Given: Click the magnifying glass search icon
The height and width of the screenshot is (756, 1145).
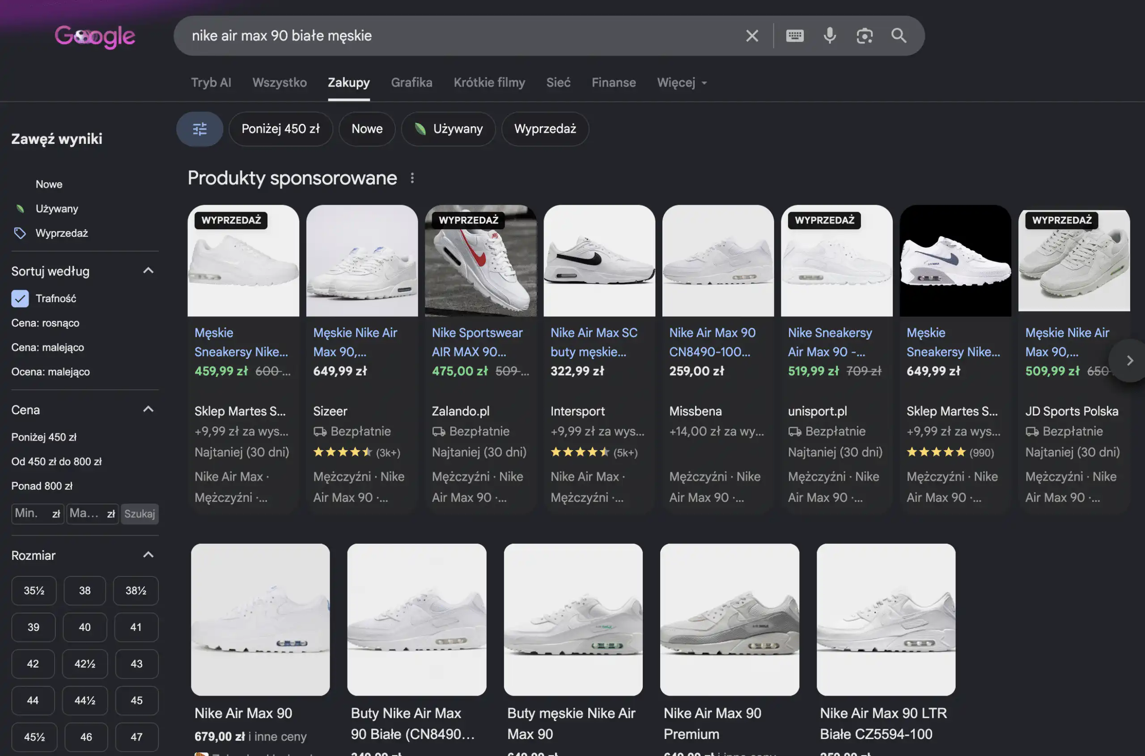Looking at the screenshot, I should point(899,36).
